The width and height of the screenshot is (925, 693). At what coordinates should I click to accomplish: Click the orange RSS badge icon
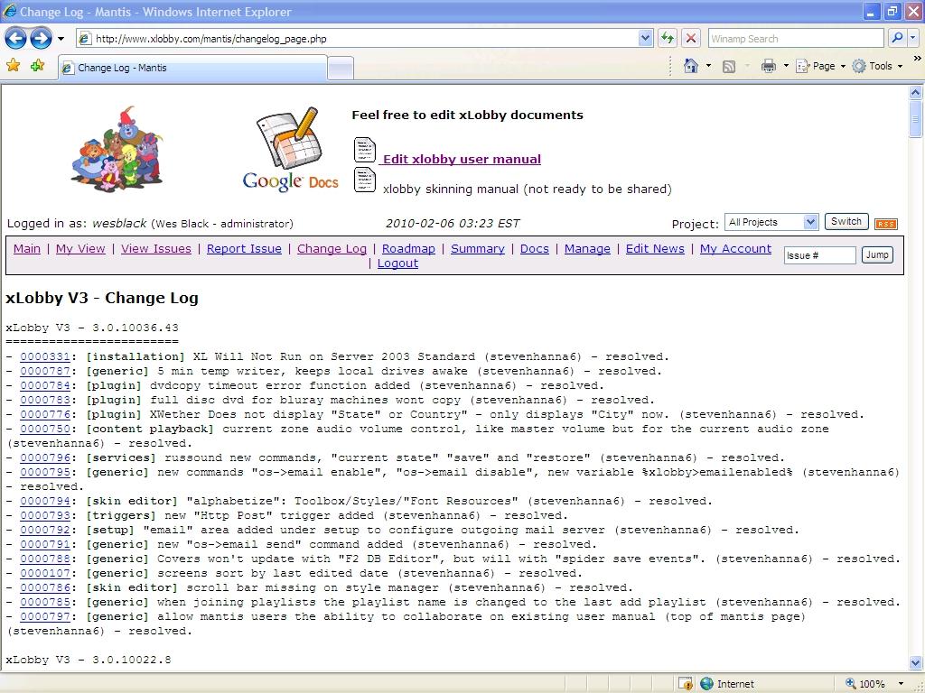point(885,224)
